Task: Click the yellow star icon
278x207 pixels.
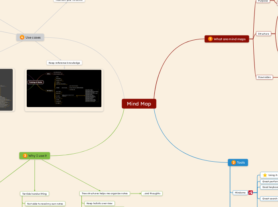Action: 265,175
